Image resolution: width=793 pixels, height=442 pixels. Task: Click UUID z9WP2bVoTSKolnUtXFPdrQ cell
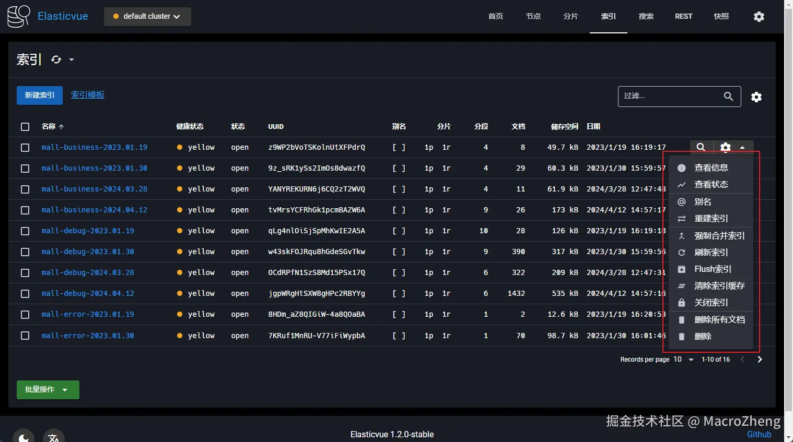click(317, 147)
